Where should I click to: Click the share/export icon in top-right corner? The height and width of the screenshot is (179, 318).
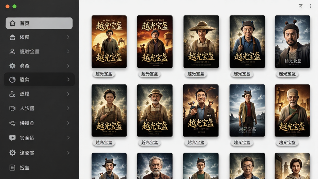click(x=300, y=6)
